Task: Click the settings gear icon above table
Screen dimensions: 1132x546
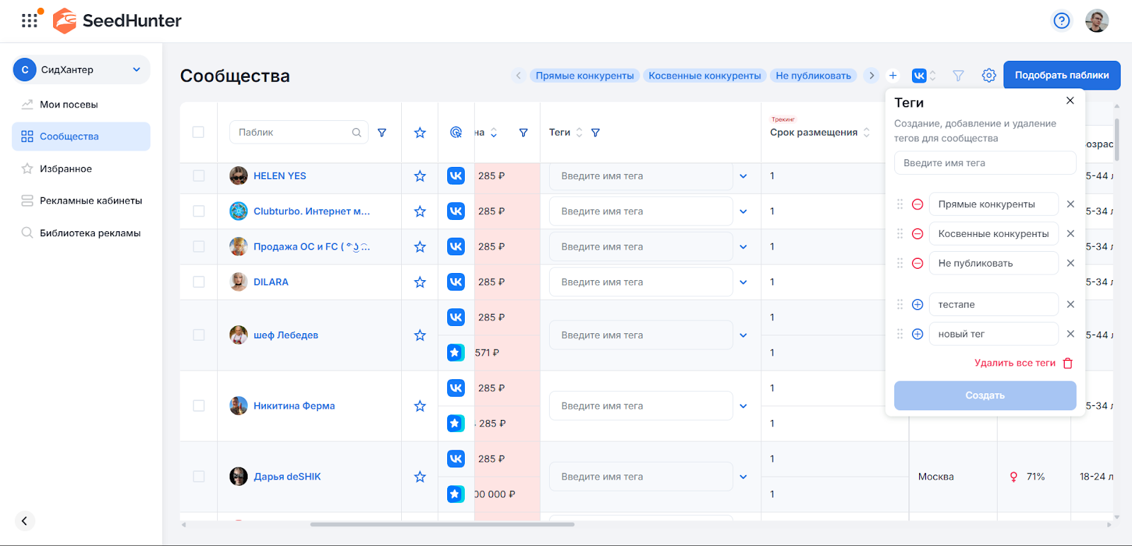Action: point(988,76)
